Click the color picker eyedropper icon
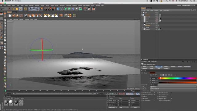197x111 pixels. [176, 75]
